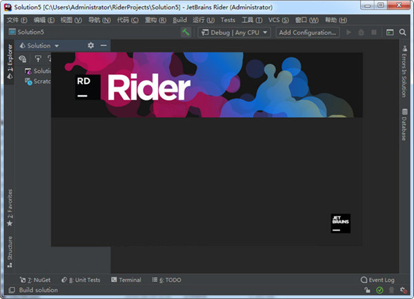The image size is (414, 299).
Task: Click the Run triangle button in toolbar
Action: tap(348, 32)
